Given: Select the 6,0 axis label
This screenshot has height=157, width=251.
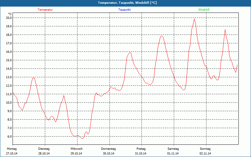Looking at the screenshot, I should 9,137.
